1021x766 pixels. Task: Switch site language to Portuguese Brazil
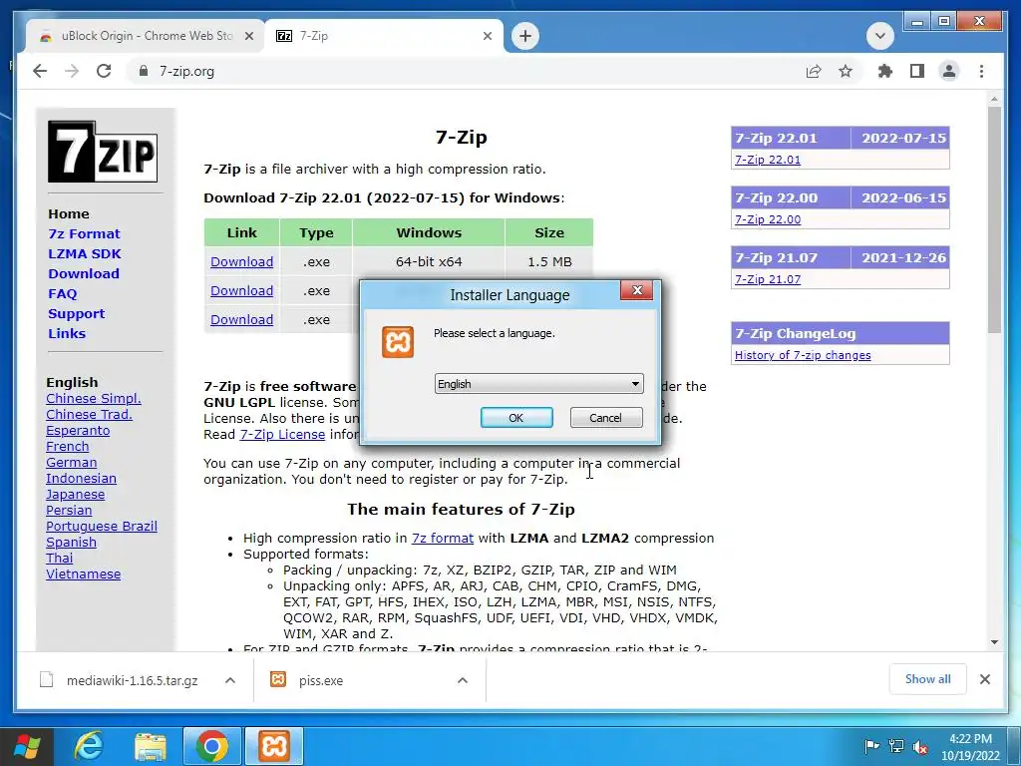click(x=101, y=527)
